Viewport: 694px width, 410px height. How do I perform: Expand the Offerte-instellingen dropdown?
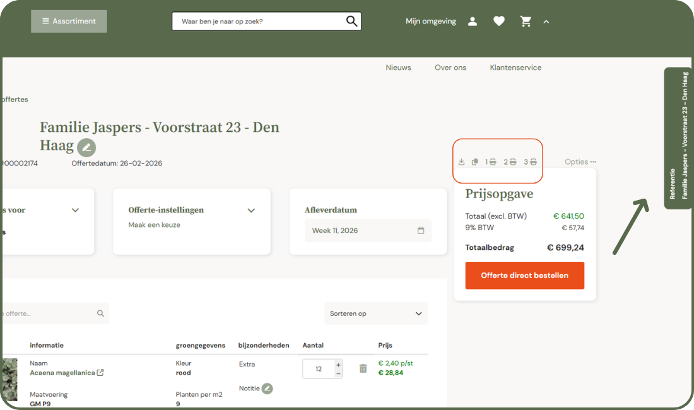(251, 211)
